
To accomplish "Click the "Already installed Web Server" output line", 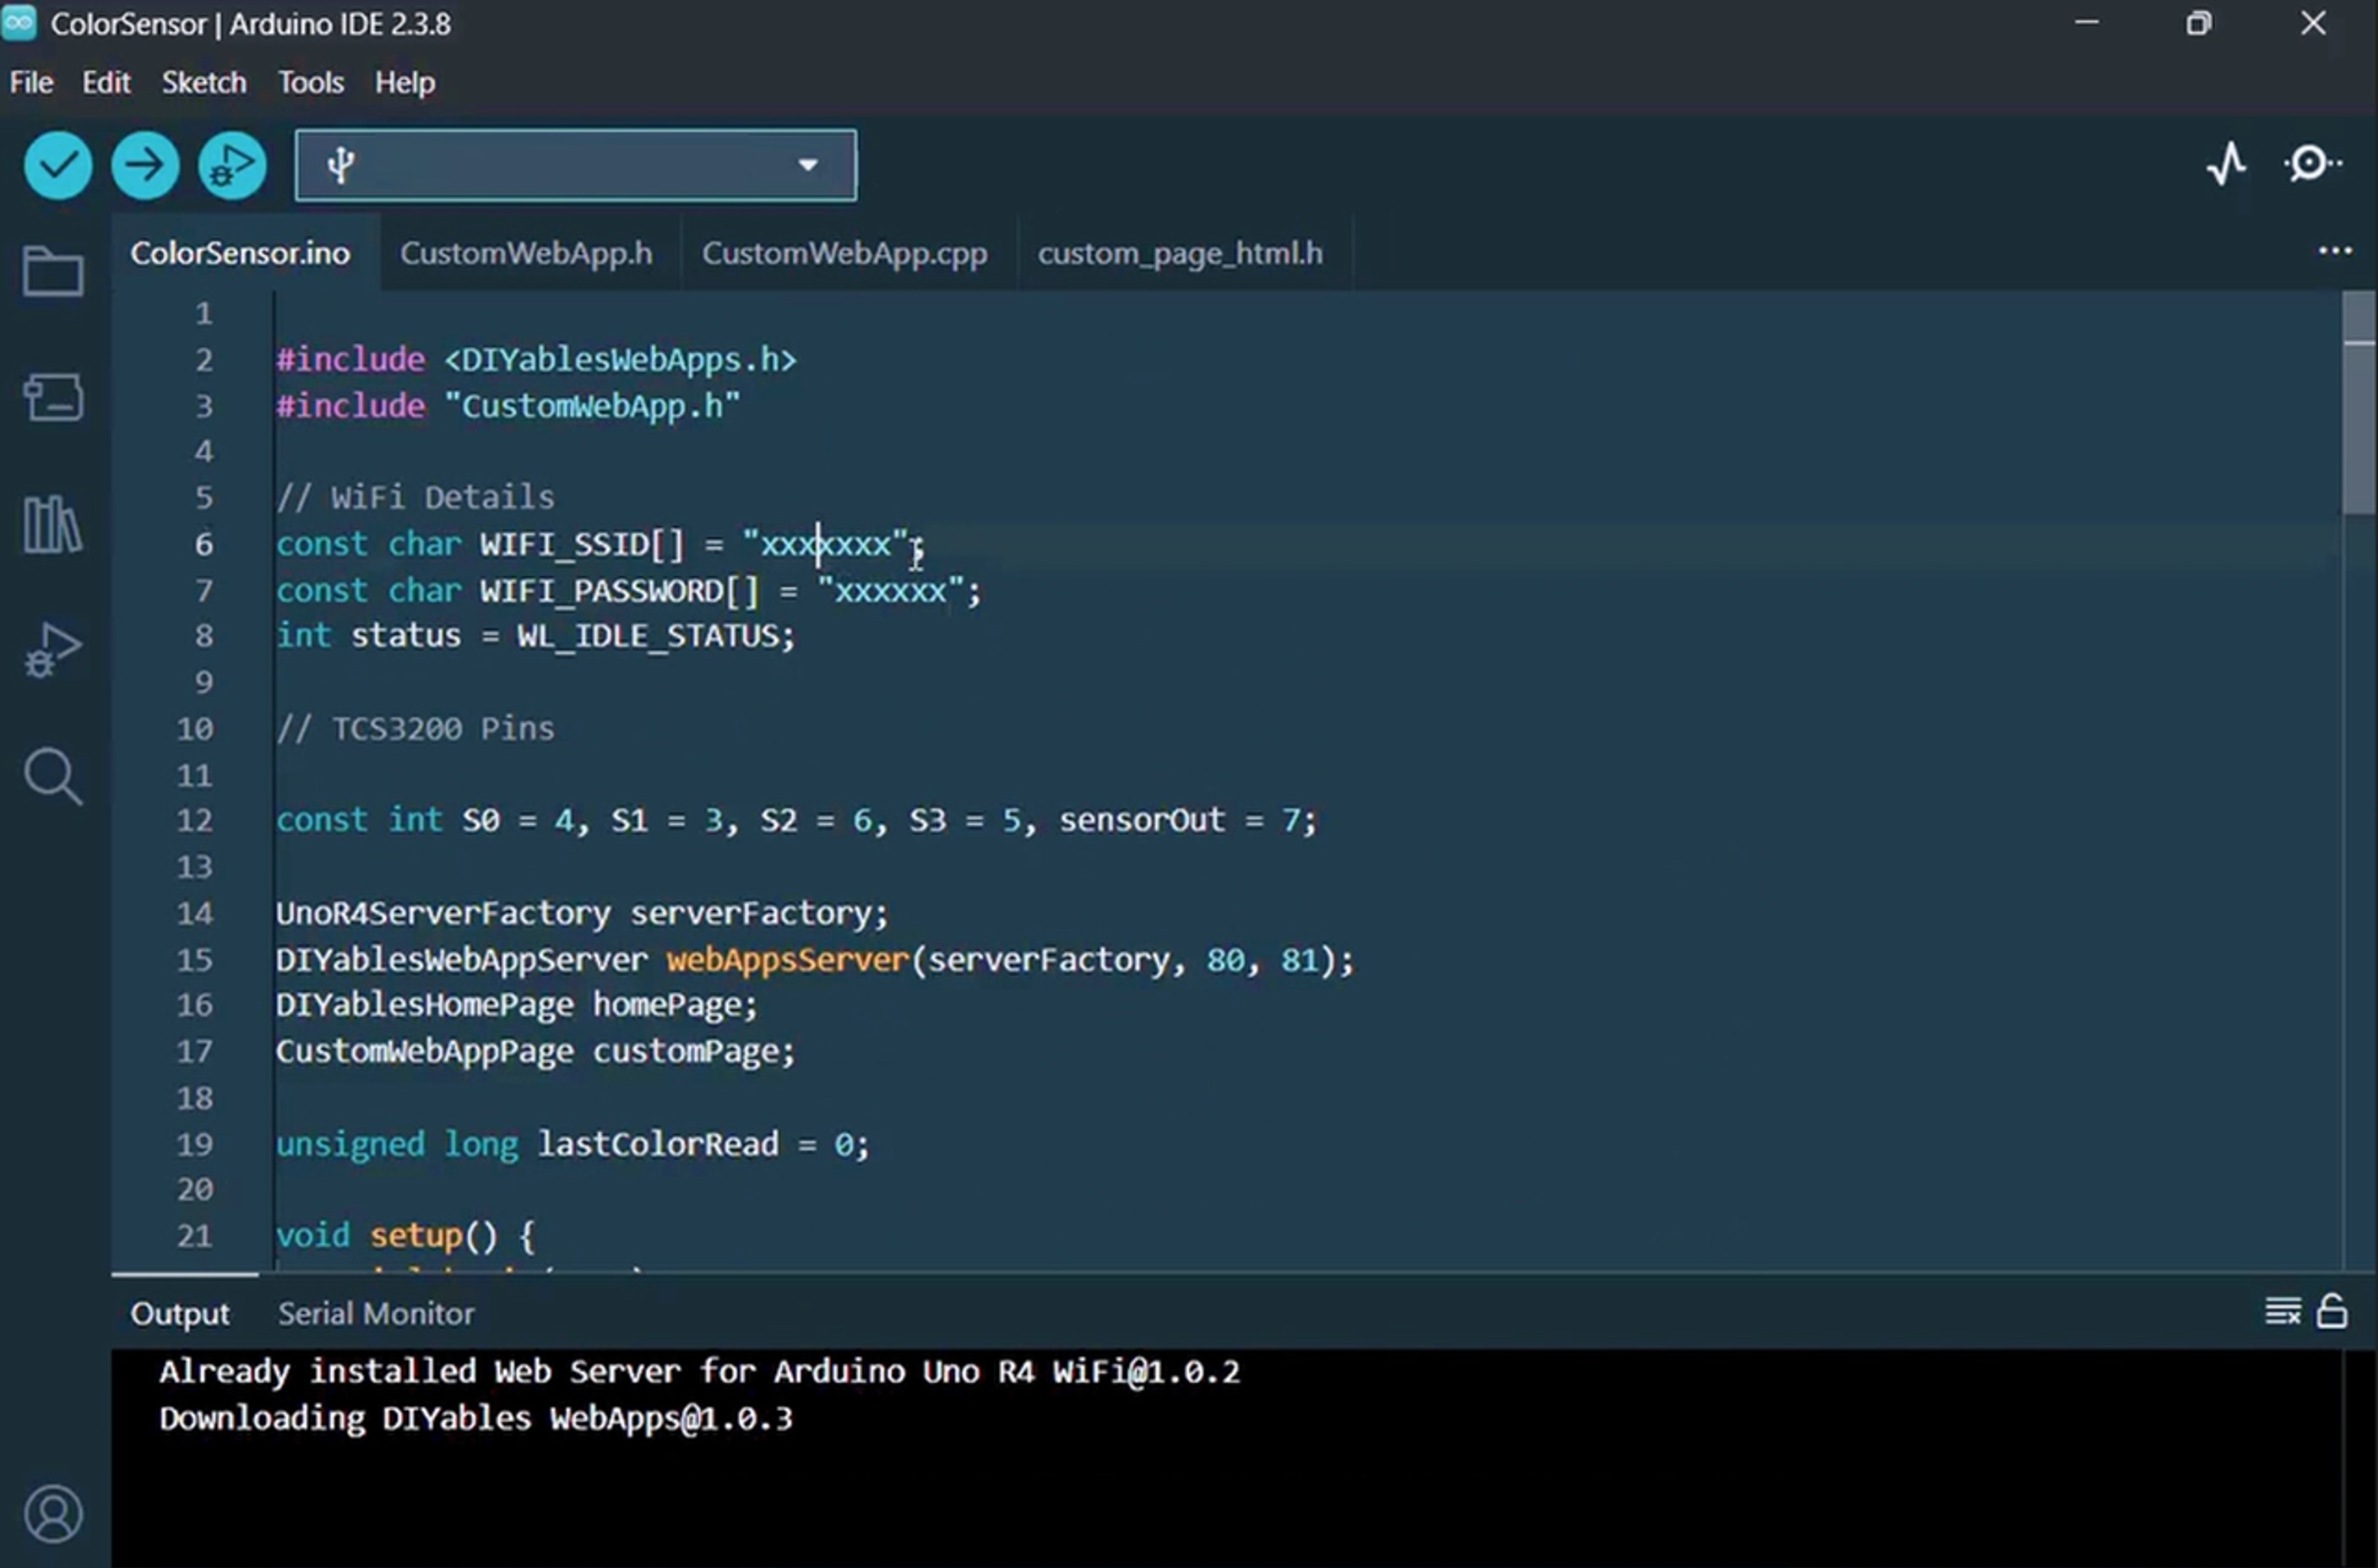I will pyautogui.click(x=699, y=1371).
